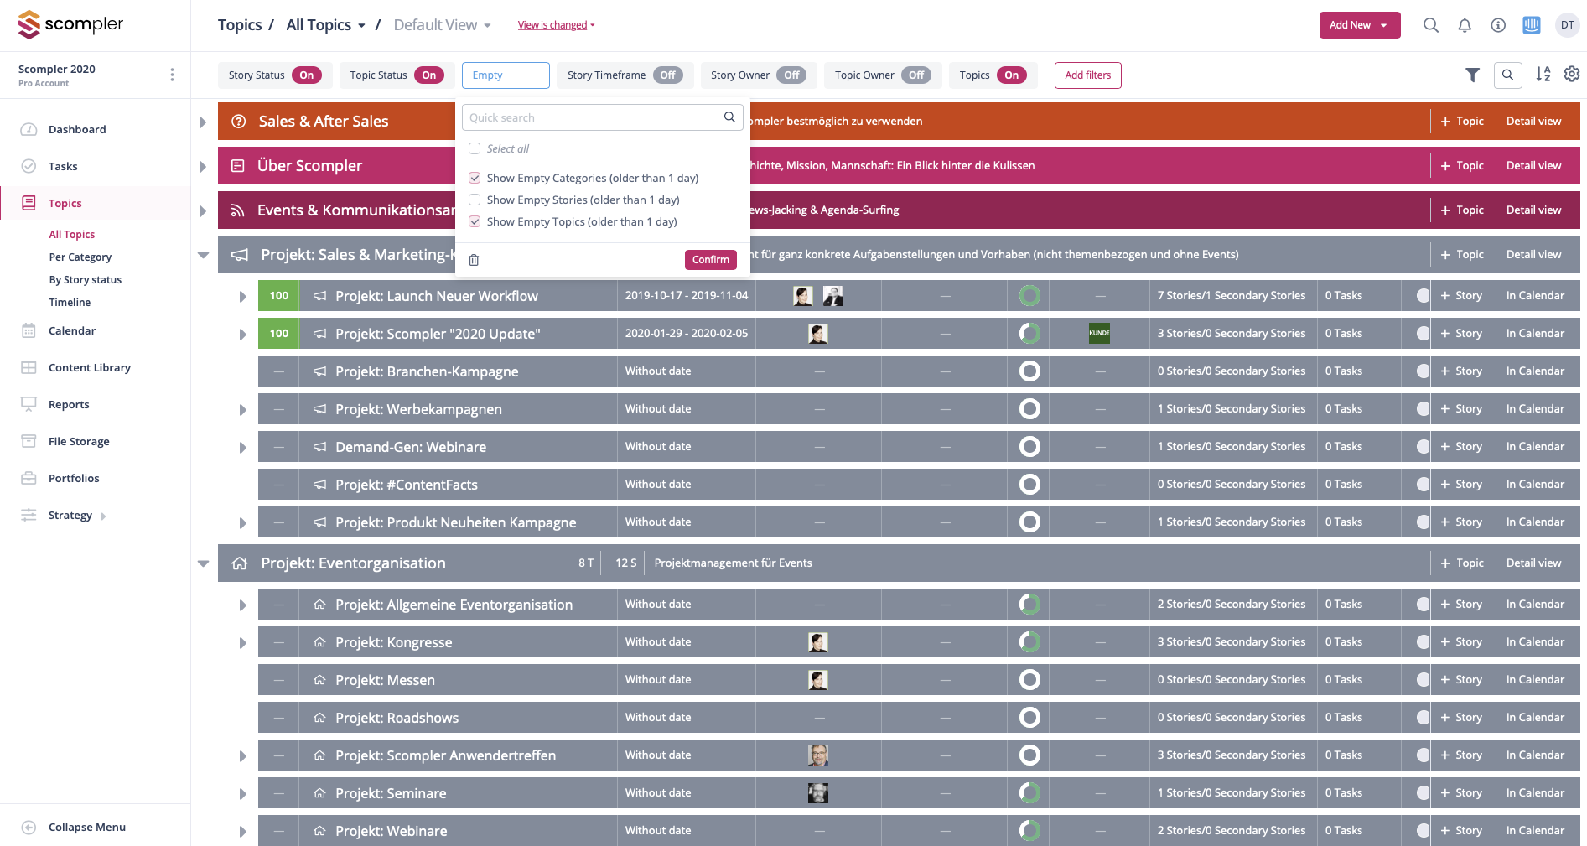Image resolution: width=1587 pixels, height=846 pixels.
Task: Open Calendar in the sidebar
Action: 72,330
